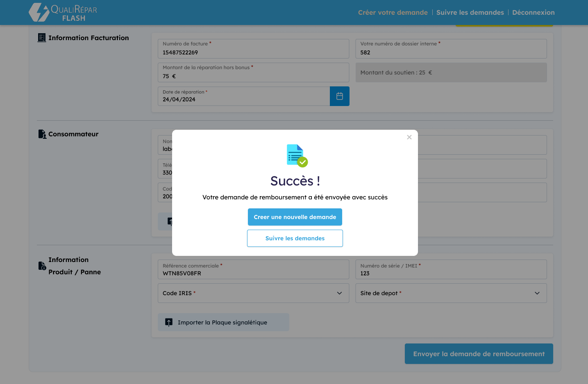Image resolution: width=588 pixels, height=384 pixels.
Task: Click the Information Facturation section icon
Action: pyautogui.click(x=42, y=38)
